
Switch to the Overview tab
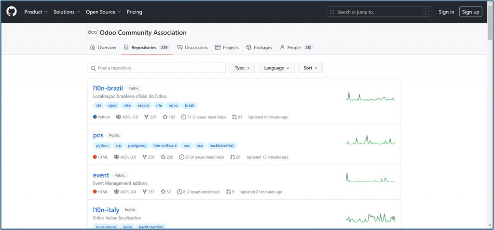click(x=103, y=48)
